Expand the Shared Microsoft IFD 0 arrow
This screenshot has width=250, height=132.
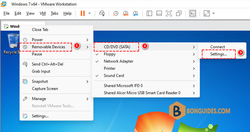pos(194,86)
